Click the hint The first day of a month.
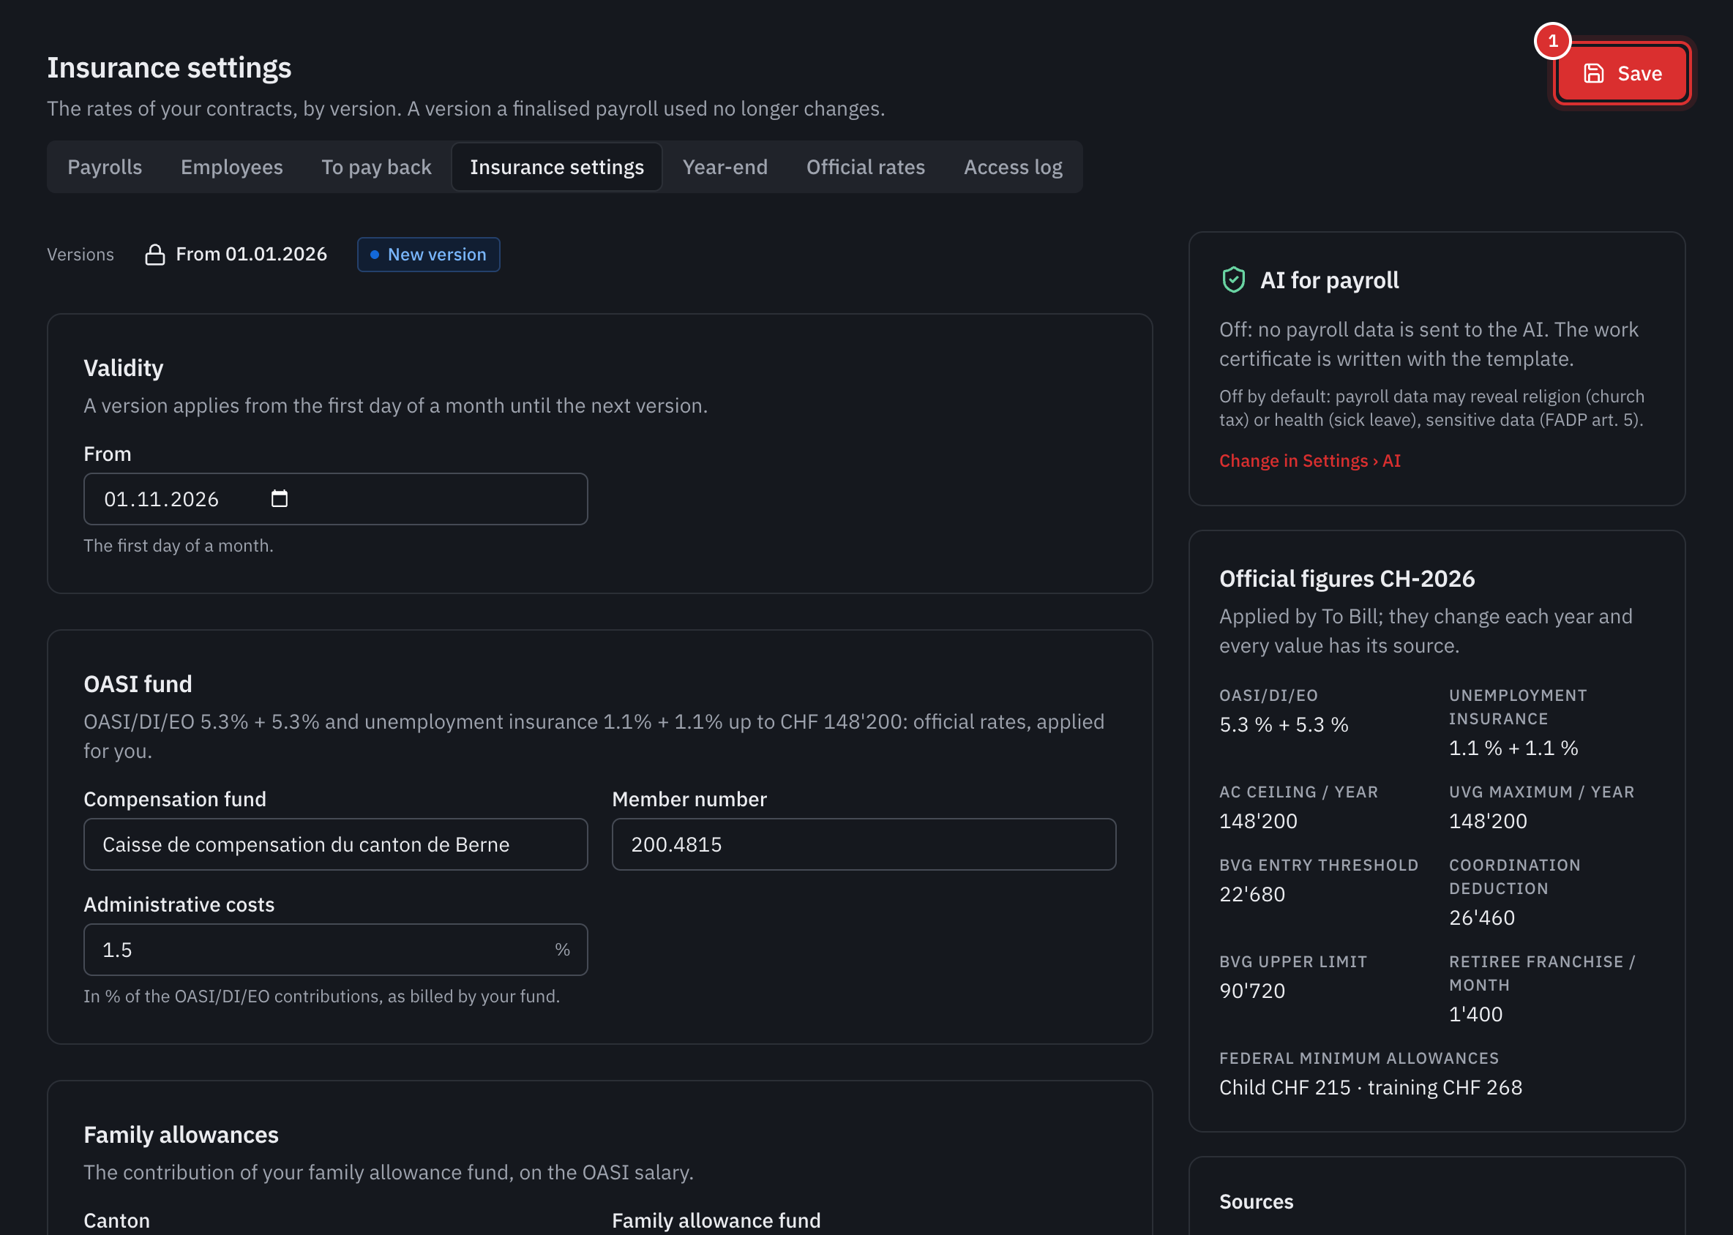 coord(178,546)
